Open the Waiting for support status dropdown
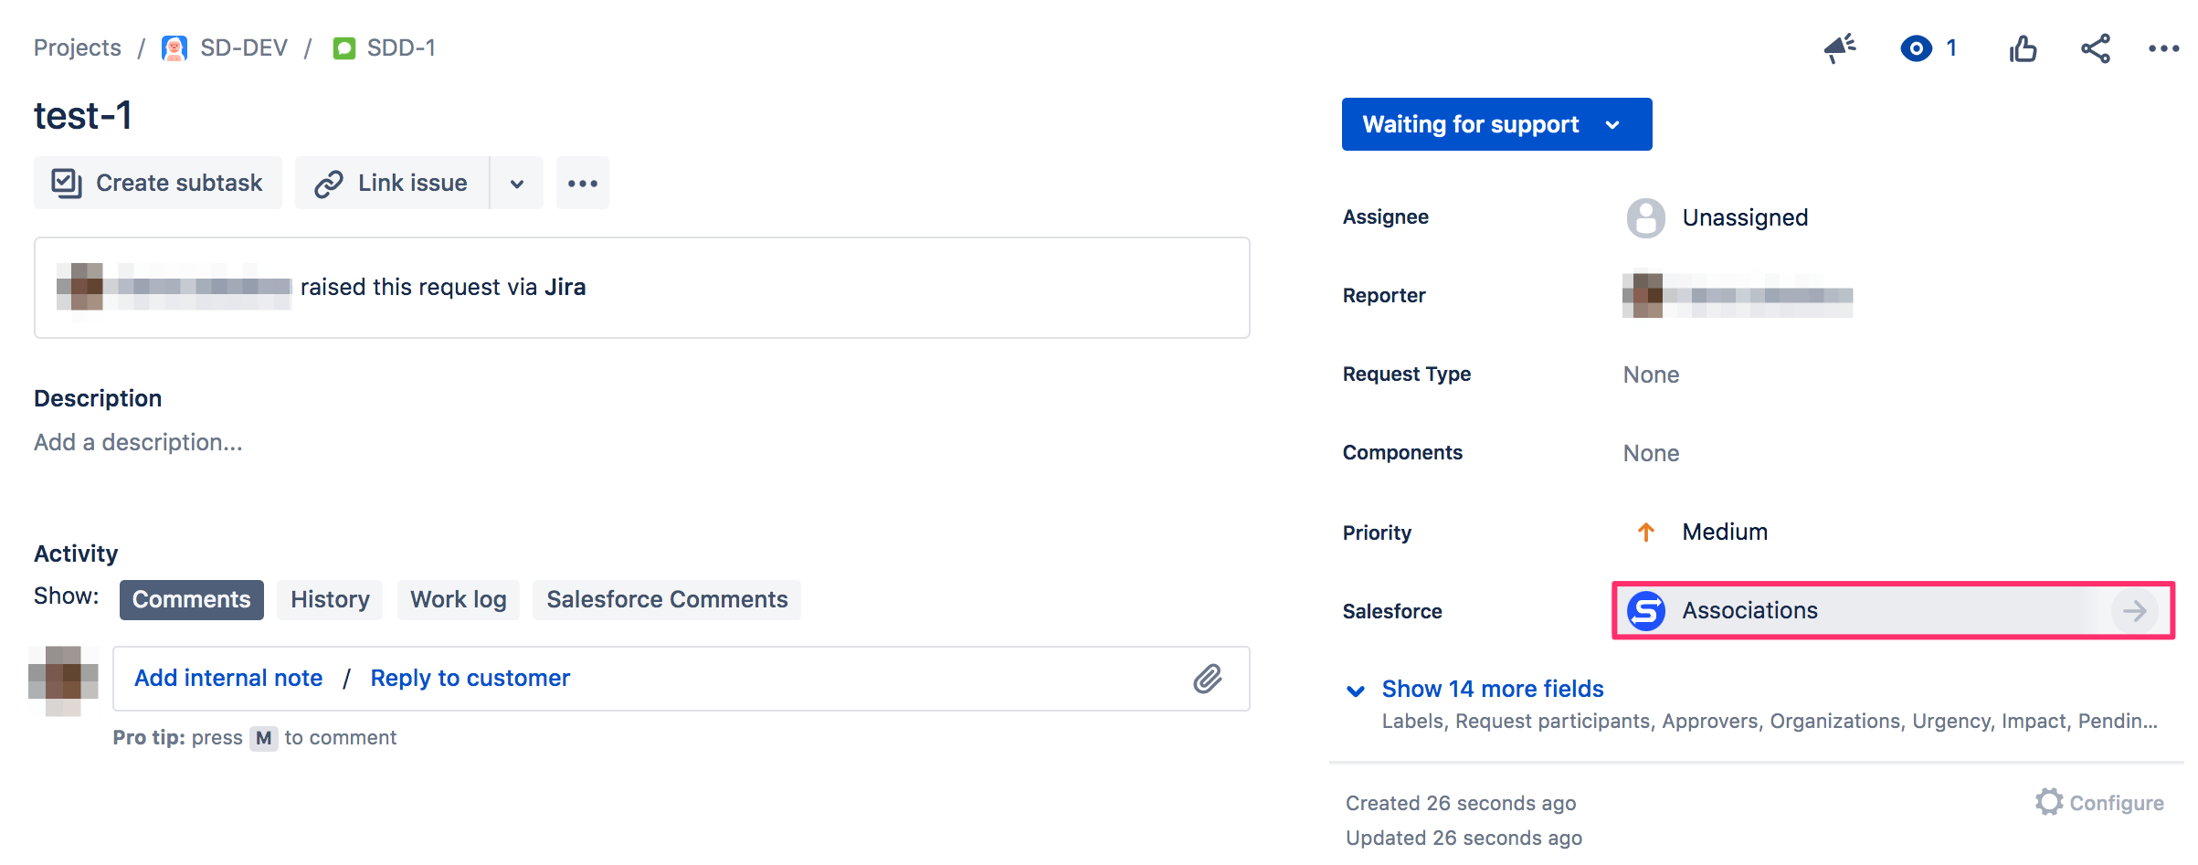Viewport: 2198px width, 865px height. pos(1496,124)
